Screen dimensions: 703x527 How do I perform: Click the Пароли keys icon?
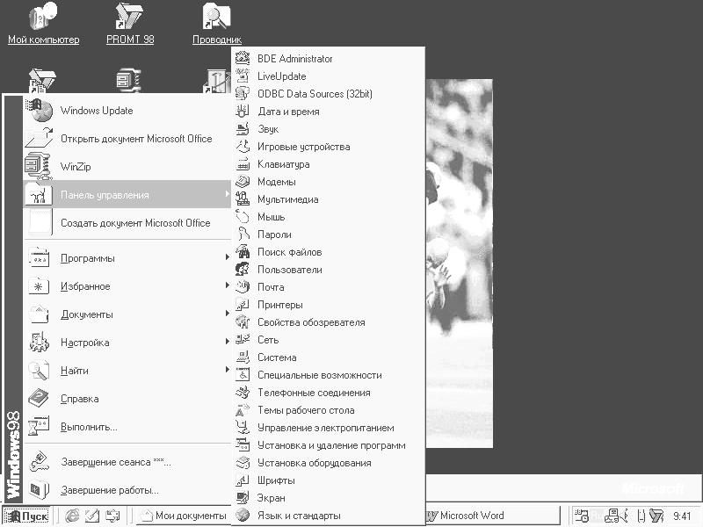click(243, 235)
